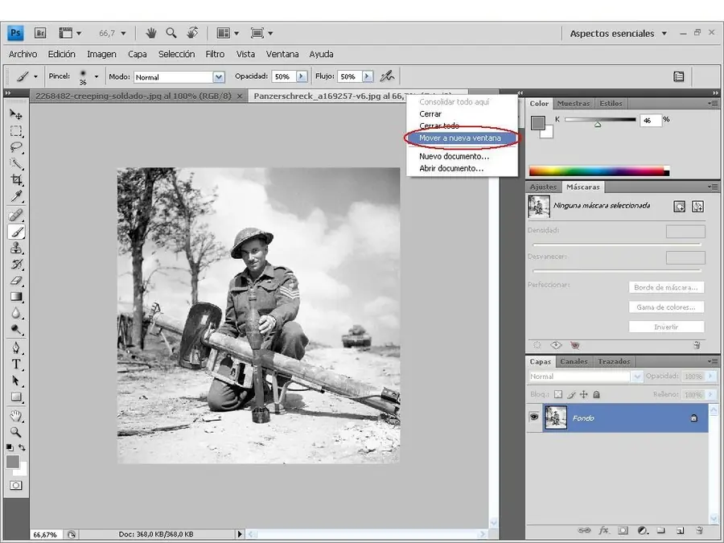Launch Adobe Bridge from top bar

[x=40, y=33]
